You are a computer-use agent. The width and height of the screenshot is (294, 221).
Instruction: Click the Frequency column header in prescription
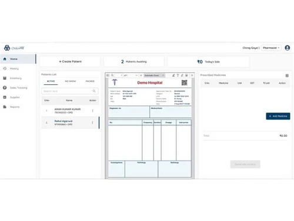tap(148, 123)
